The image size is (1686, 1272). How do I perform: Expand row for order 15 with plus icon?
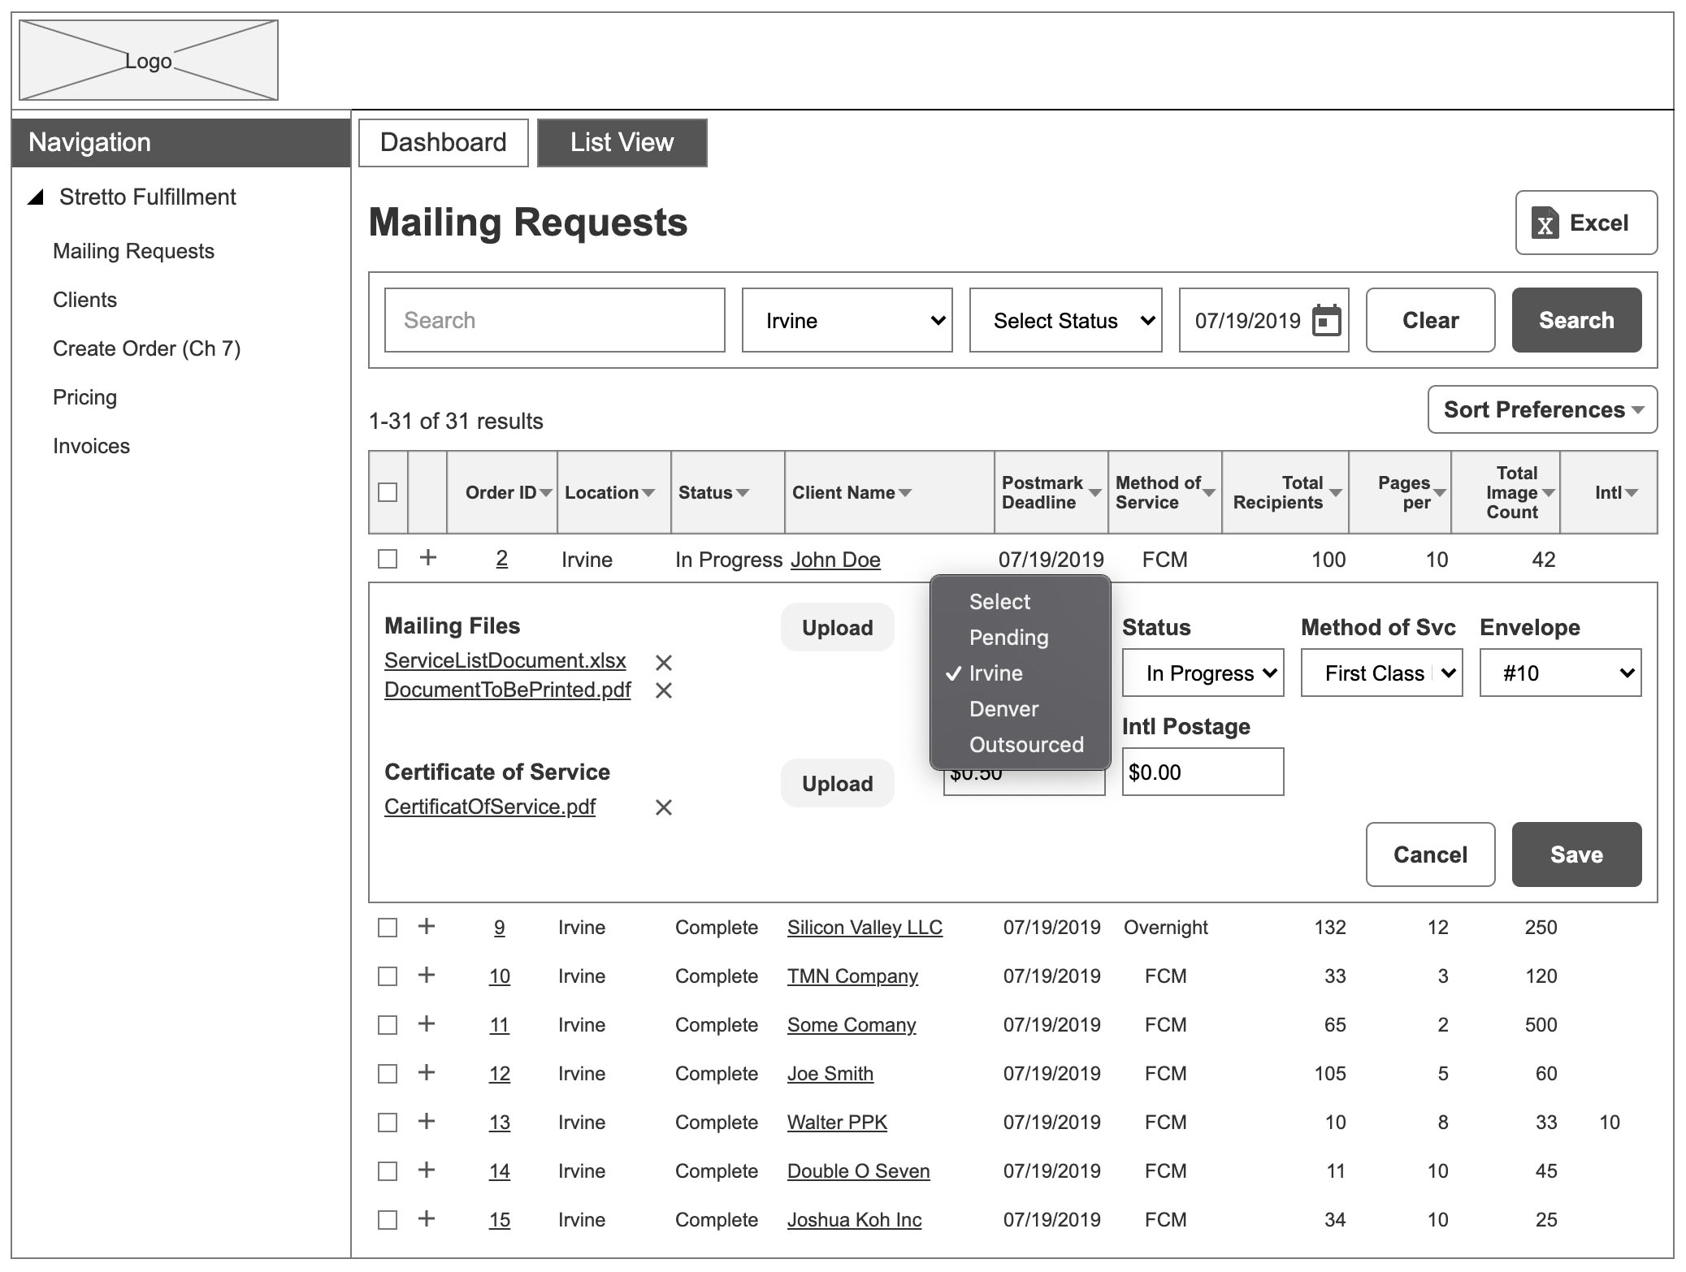426,1219
